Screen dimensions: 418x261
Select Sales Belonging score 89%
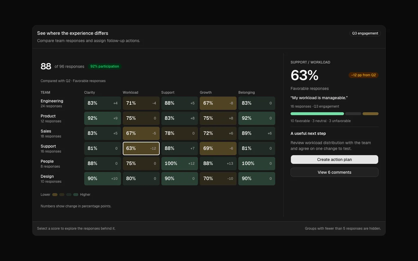(x=257, y=133)
